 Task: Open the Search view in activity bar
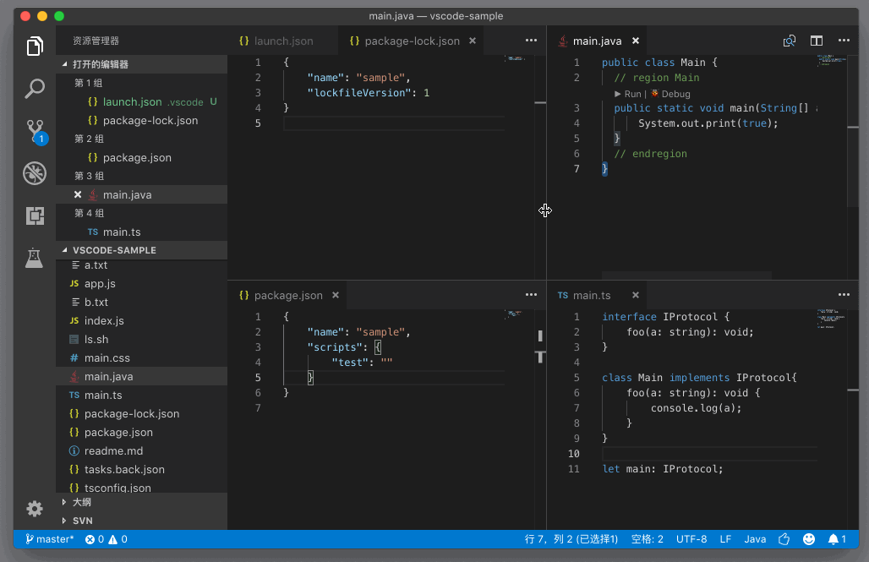tap(35, 88)
